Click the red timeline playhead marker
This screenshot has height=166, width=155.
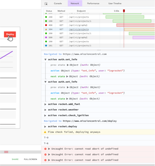coord(124,11)
